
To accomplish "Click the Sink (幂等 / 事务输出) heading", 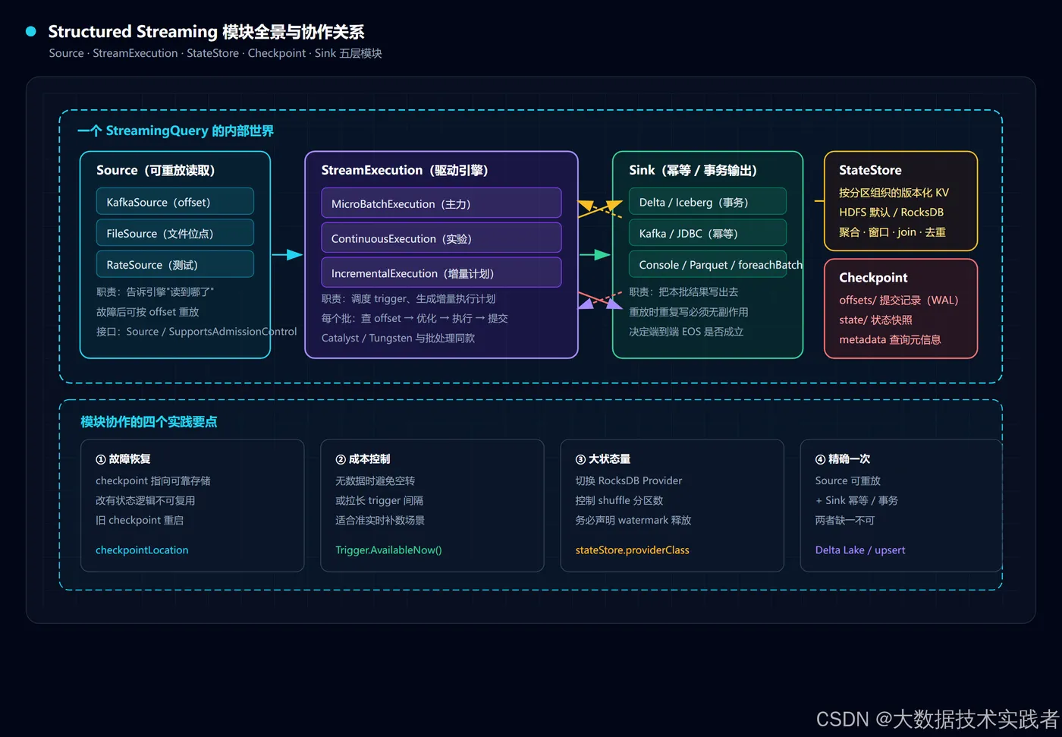I will point(693,170).
